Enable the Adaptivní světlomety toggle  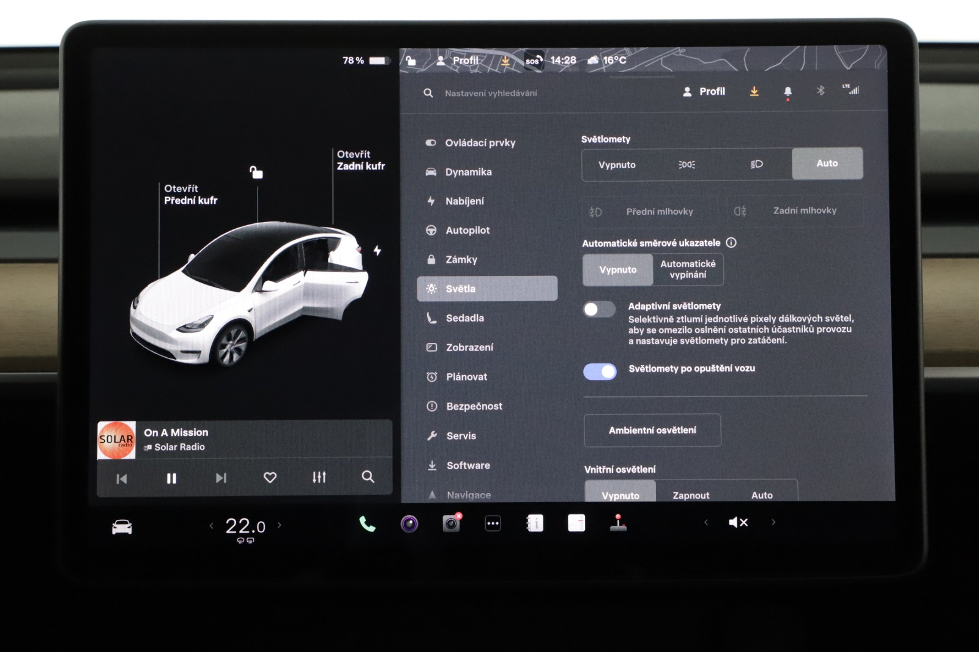(x=599, y=309)
